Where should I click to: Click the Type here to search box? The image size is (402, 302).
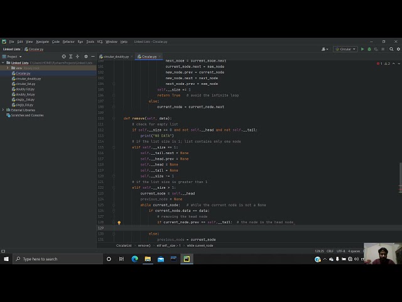pyautogui.click(x=58, y=259)
